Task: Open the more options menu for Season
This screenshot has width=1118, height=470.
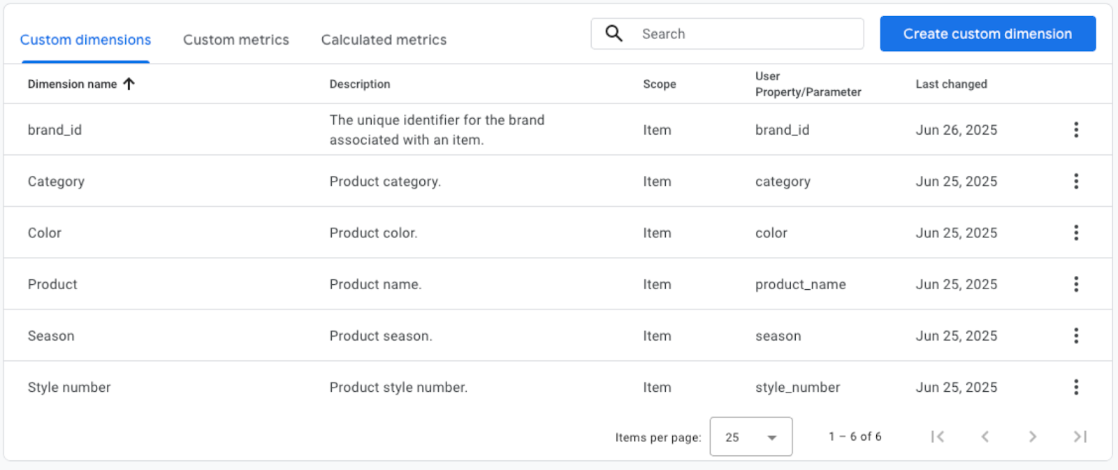Action: 1076,336
